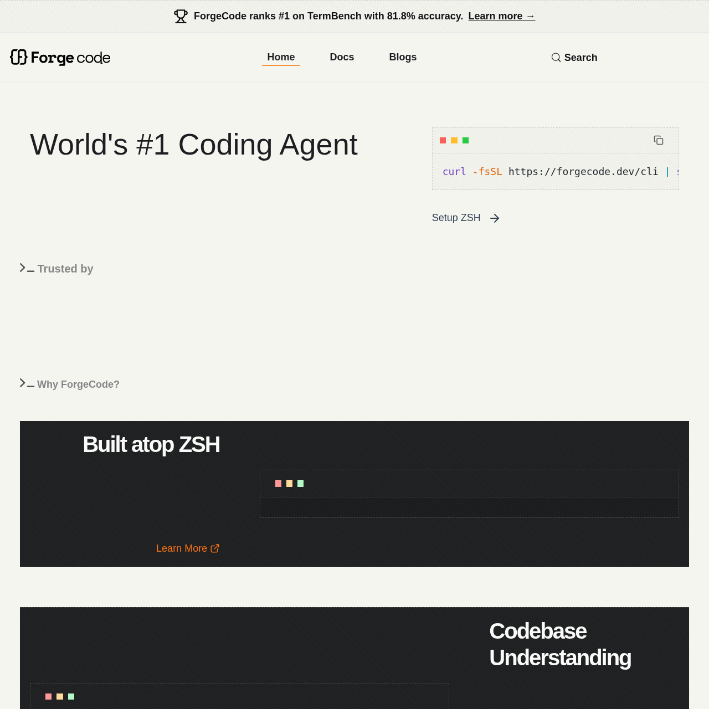Click the curl command text
The height and width of the screenshot is (709, 709).
(x=561, y=172)
